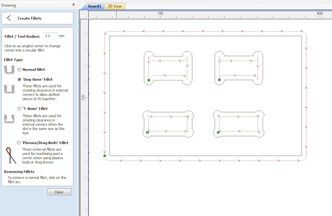Select the Normal fillet radio button

pyautogui.click(x=19, y=69)
